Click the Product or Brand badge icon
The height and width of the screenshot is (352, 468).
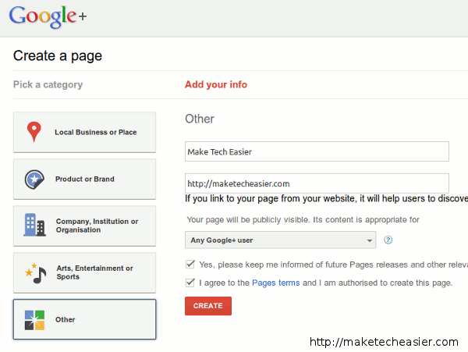[34, 180]
